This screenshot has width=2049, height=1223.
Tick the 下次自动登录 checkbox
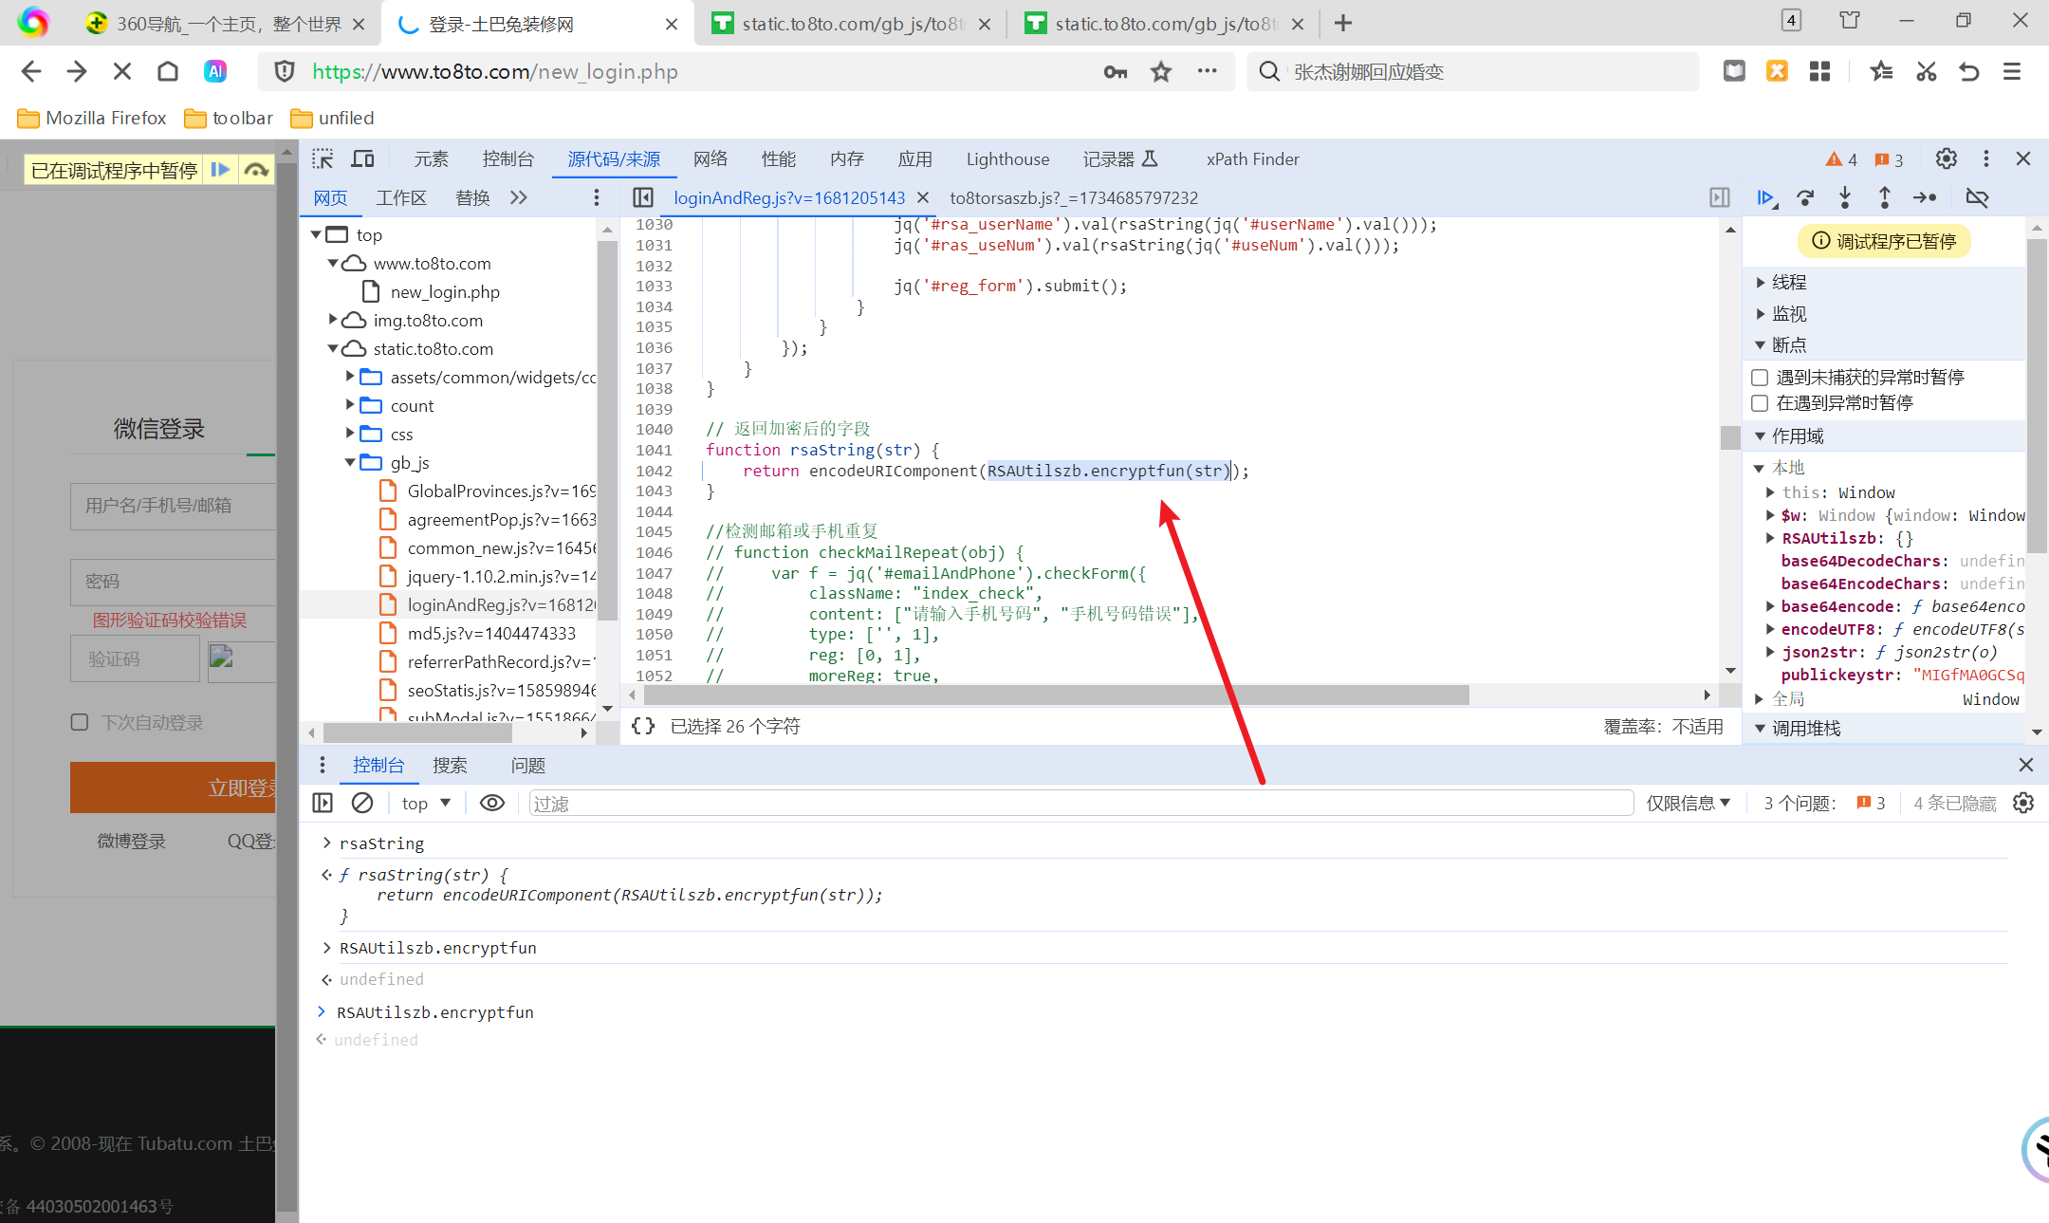[x=80, y=722]
